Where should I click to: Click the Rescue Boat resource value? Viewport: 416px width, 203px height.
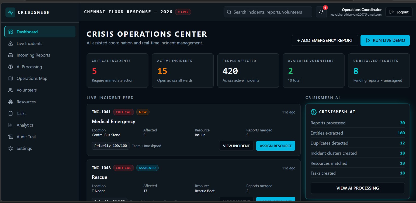[205, 191]
